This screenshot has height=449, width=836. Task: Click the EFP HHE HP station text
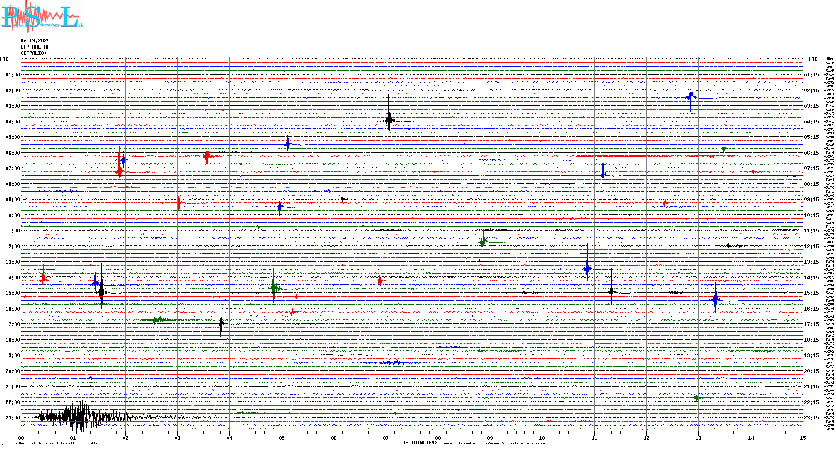(39, 47)
